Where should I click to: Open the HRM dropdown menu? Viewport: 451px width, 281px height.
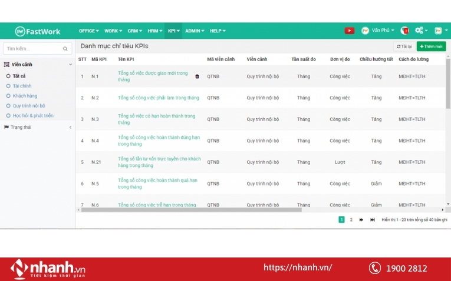(x=154, y=31)
